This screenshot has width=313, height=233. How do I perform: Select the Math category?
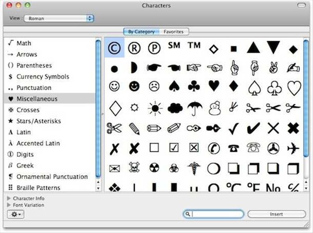[x=50, y=43]
